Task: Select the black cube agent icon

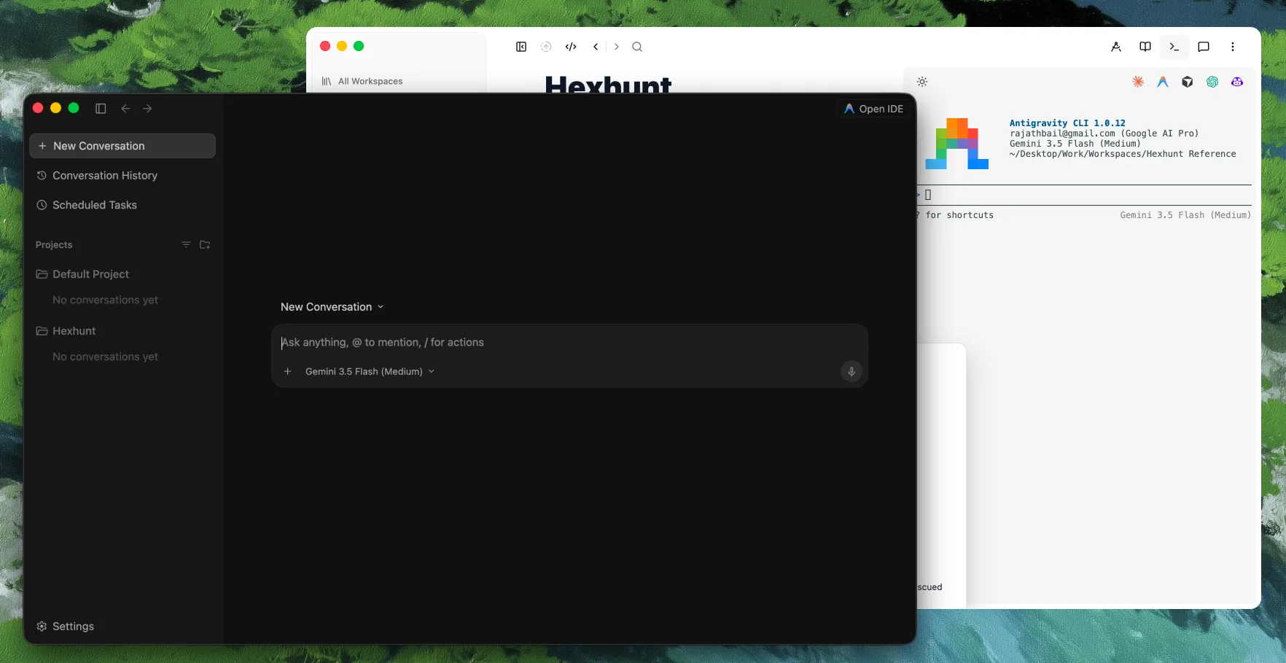Action: [x=1188, y=82]
